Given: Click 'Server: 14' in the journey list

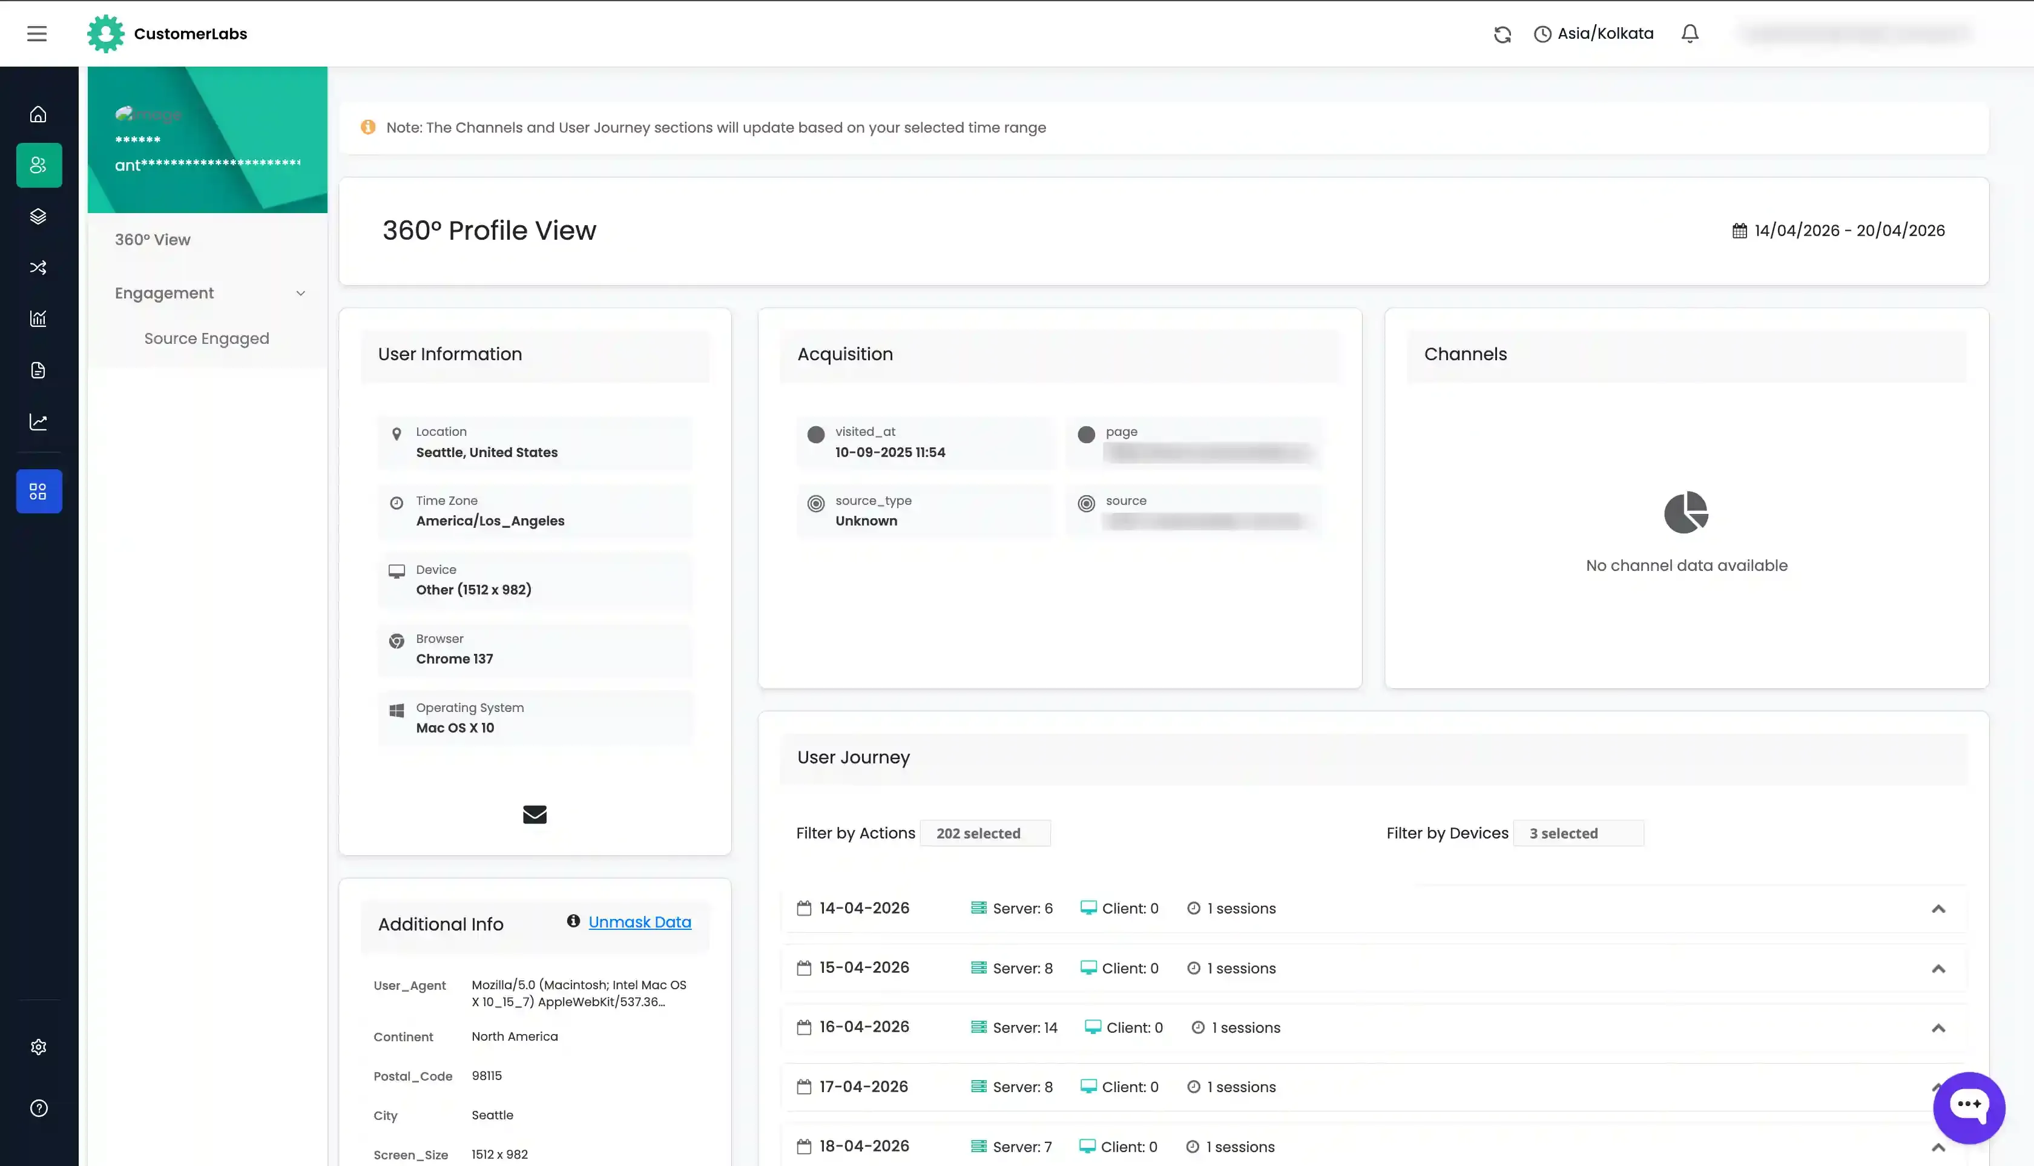Looking at the screenshot, I should pyautogui.click(x=1025, y=1028).
